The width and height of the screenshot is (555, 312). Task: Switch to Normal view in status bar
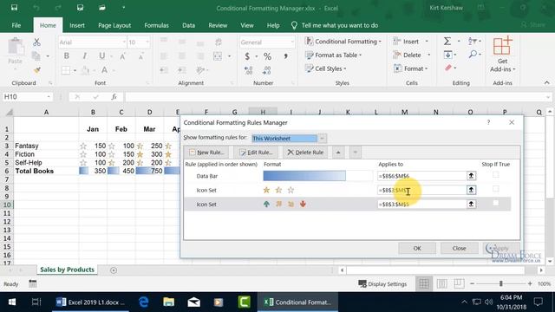[x=424, y=283]
